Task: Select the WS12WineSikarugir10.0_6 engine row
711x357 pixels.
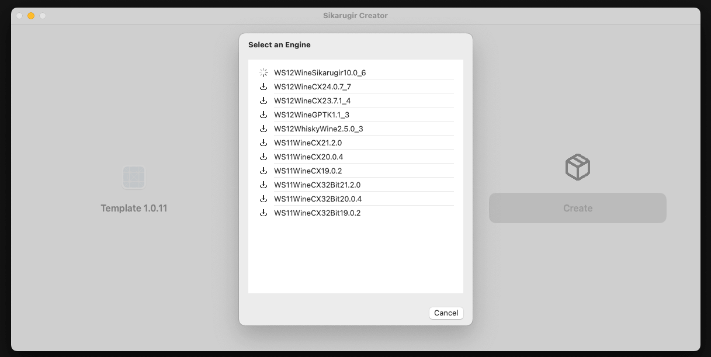Action: [x=320, y=73]
